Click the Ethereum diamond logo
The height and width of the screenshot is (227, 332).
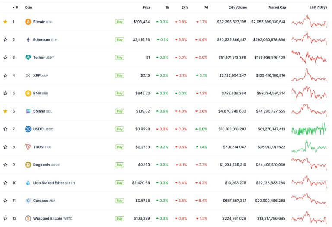point(28,40)
